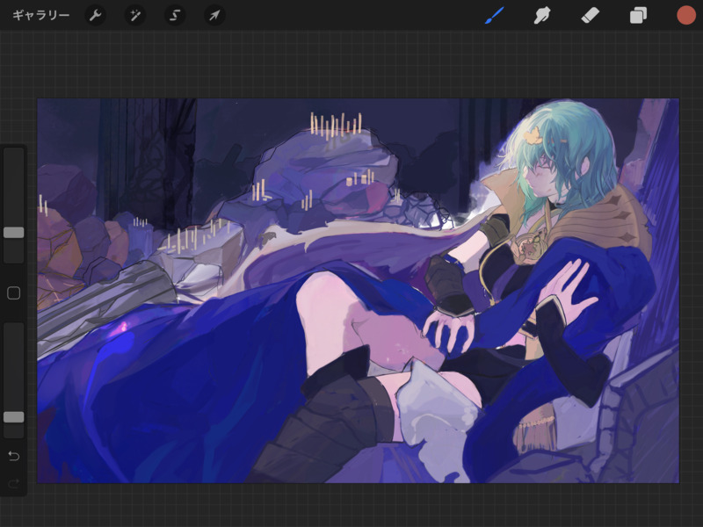Undo the last stroke
The image size is (703, 527).
click(x=13, y=456)
